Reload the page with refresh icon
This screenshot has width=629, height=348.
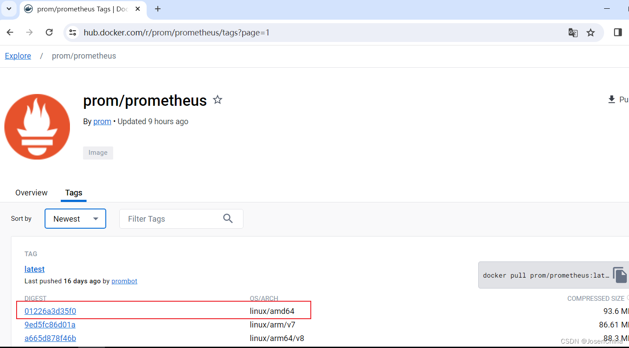click(x=49, y=32)
